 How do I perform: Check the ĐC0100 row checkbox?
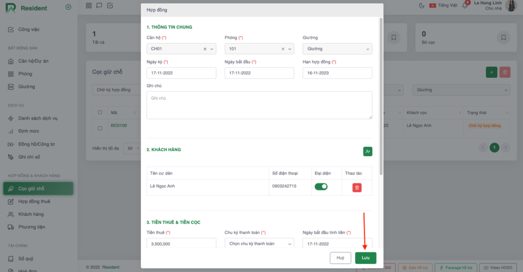(100, 128)
